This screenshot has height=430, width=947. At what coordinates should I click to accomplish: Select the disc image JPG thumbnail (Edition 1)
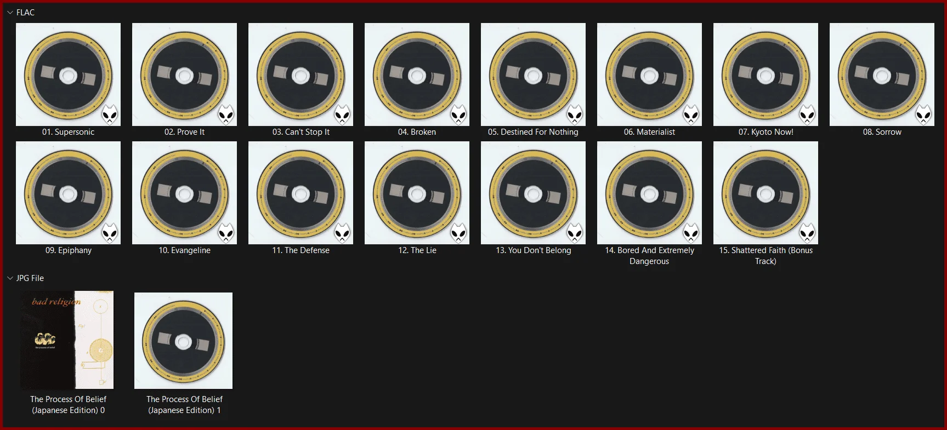[x=183, y=341]
